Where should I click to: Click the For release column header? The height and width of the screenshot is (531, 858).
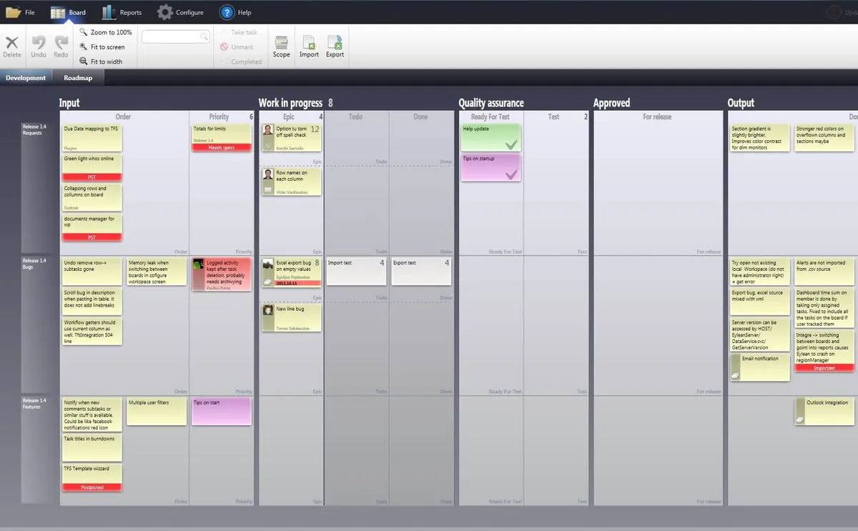[656, 116]
